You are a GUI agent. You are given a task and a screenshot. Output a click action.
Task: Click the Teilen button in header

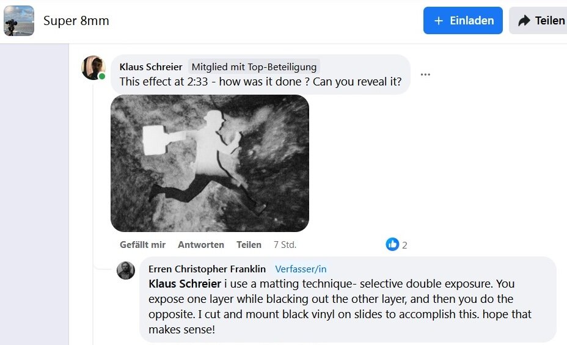click(539, 21)
